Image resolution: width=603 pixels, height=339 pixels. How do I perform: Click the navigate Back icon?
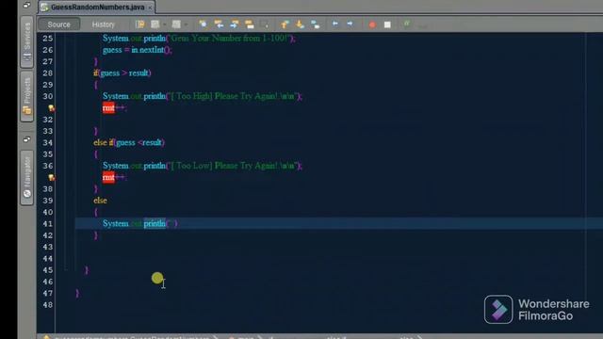point(155,24)
